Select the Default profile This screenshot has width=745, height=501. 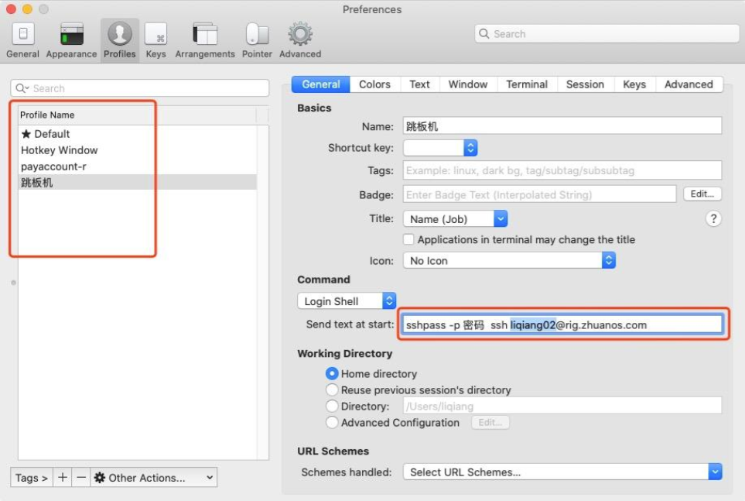click(137, 134)
